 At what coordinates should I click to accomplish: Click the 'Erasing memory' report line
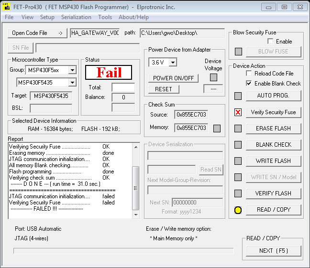pyautogui.click(x=62, y=153)
